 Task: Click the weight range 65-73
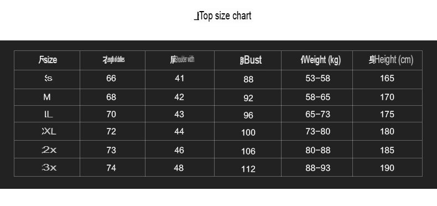318,115
